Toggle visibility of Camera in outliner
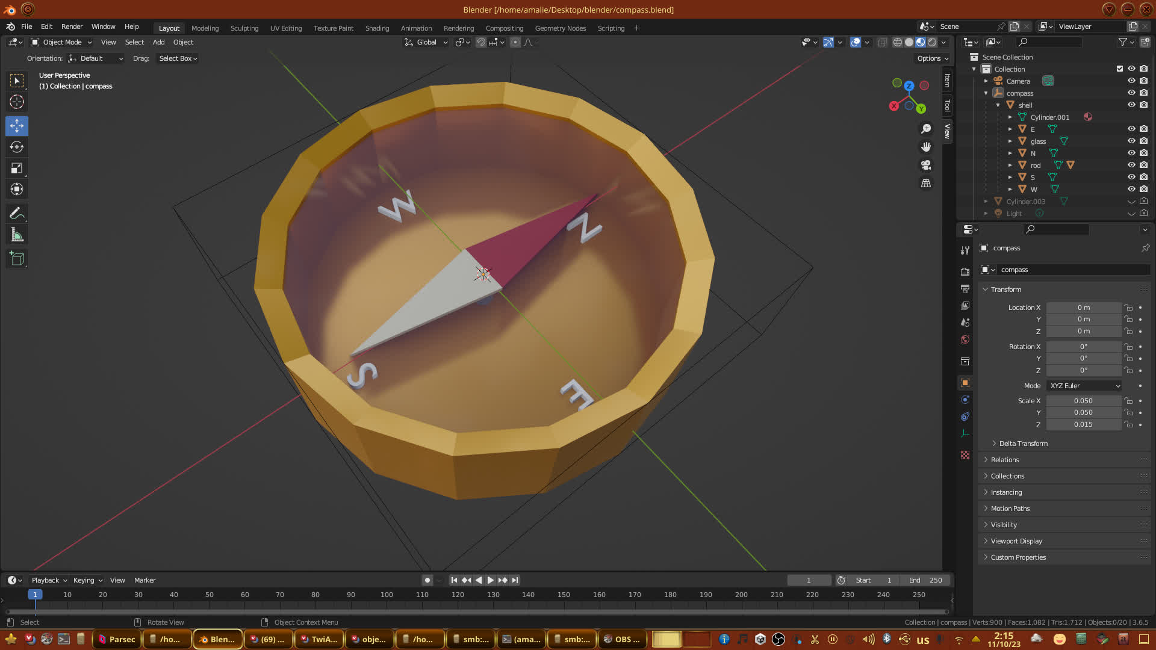The width and height of the screenshot is (1156, 650). pos(1131,81)
